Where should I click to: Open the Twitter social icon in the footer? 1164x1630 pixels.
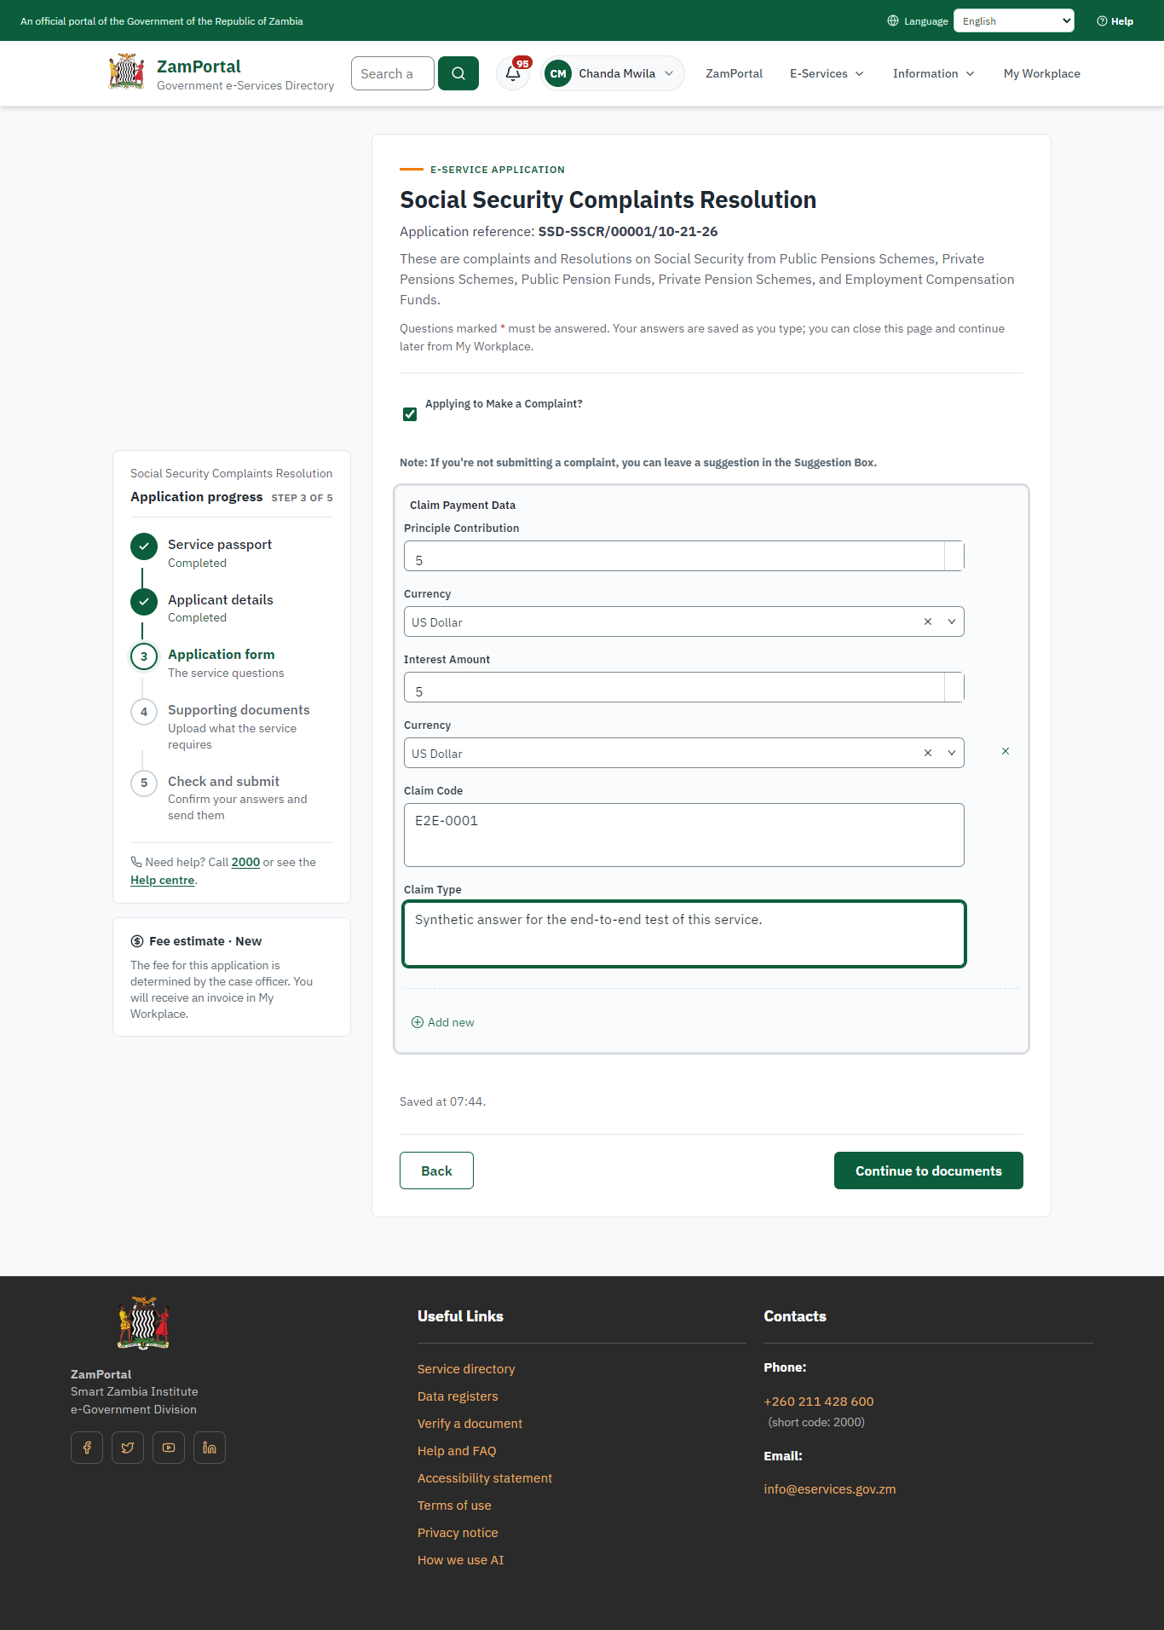pos(128,1448)
